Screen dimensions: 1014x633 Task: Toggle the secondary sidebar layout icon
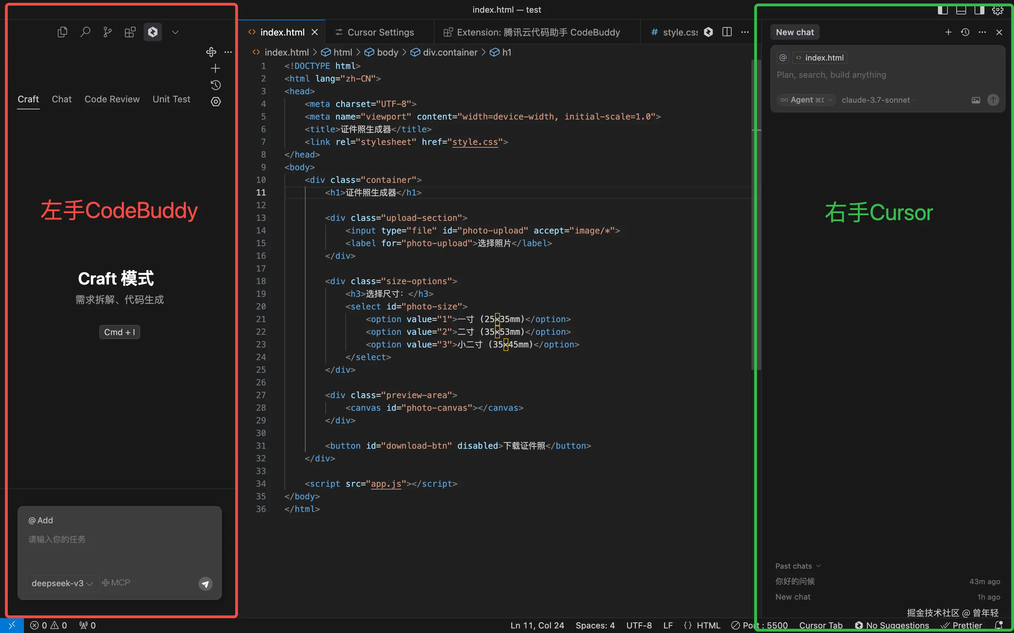click(979, 10)
